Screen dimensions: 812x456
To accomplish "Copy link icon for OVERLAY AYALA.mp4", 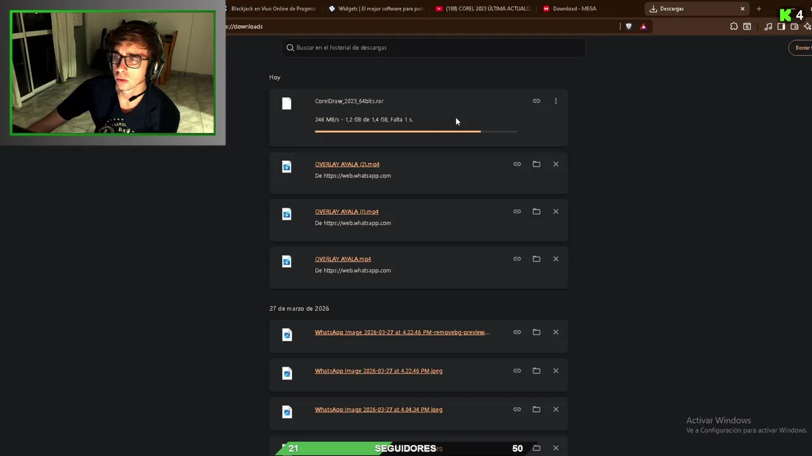I will coord(517,259).
